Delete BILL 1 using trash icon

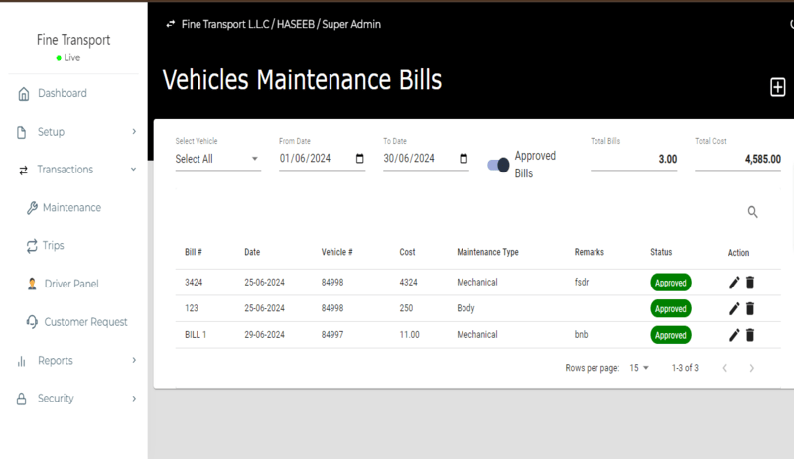pyautogui.click(x=750, y=335)
